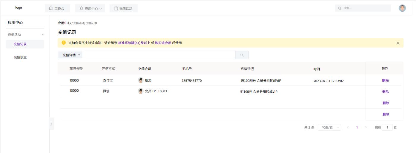This screenshot has width=416, height=153.
Task: Expand the 应用中心 top navigation menu
Action: 91,9
